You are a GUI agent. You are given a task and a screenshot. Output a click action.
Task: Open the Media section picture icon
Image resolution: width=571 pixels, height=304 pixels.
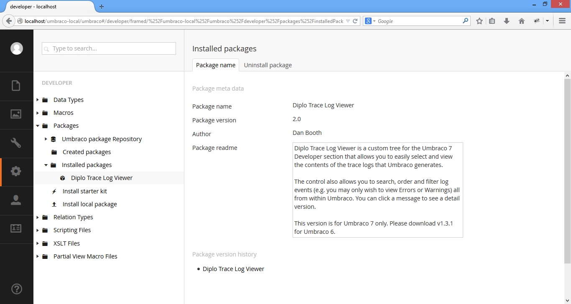point(16,114)
